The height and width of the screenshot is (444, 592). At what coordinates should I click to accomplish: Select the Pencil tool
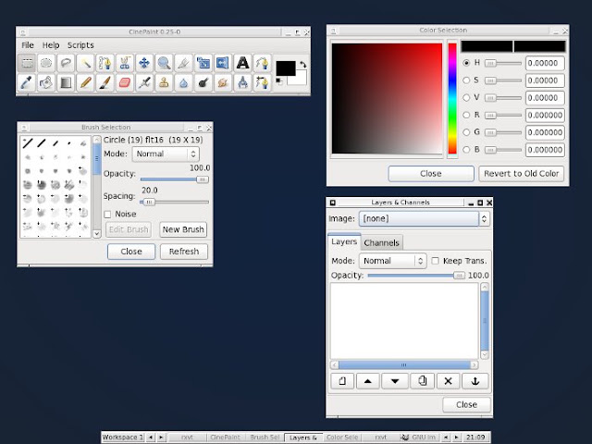(85, 82)
